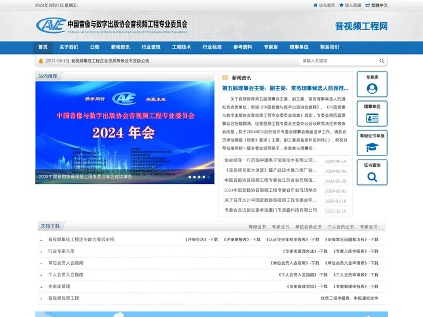Click the bell icon beside the announcement
Viewport: 423px width, 317px height.
tap(41, 61)
